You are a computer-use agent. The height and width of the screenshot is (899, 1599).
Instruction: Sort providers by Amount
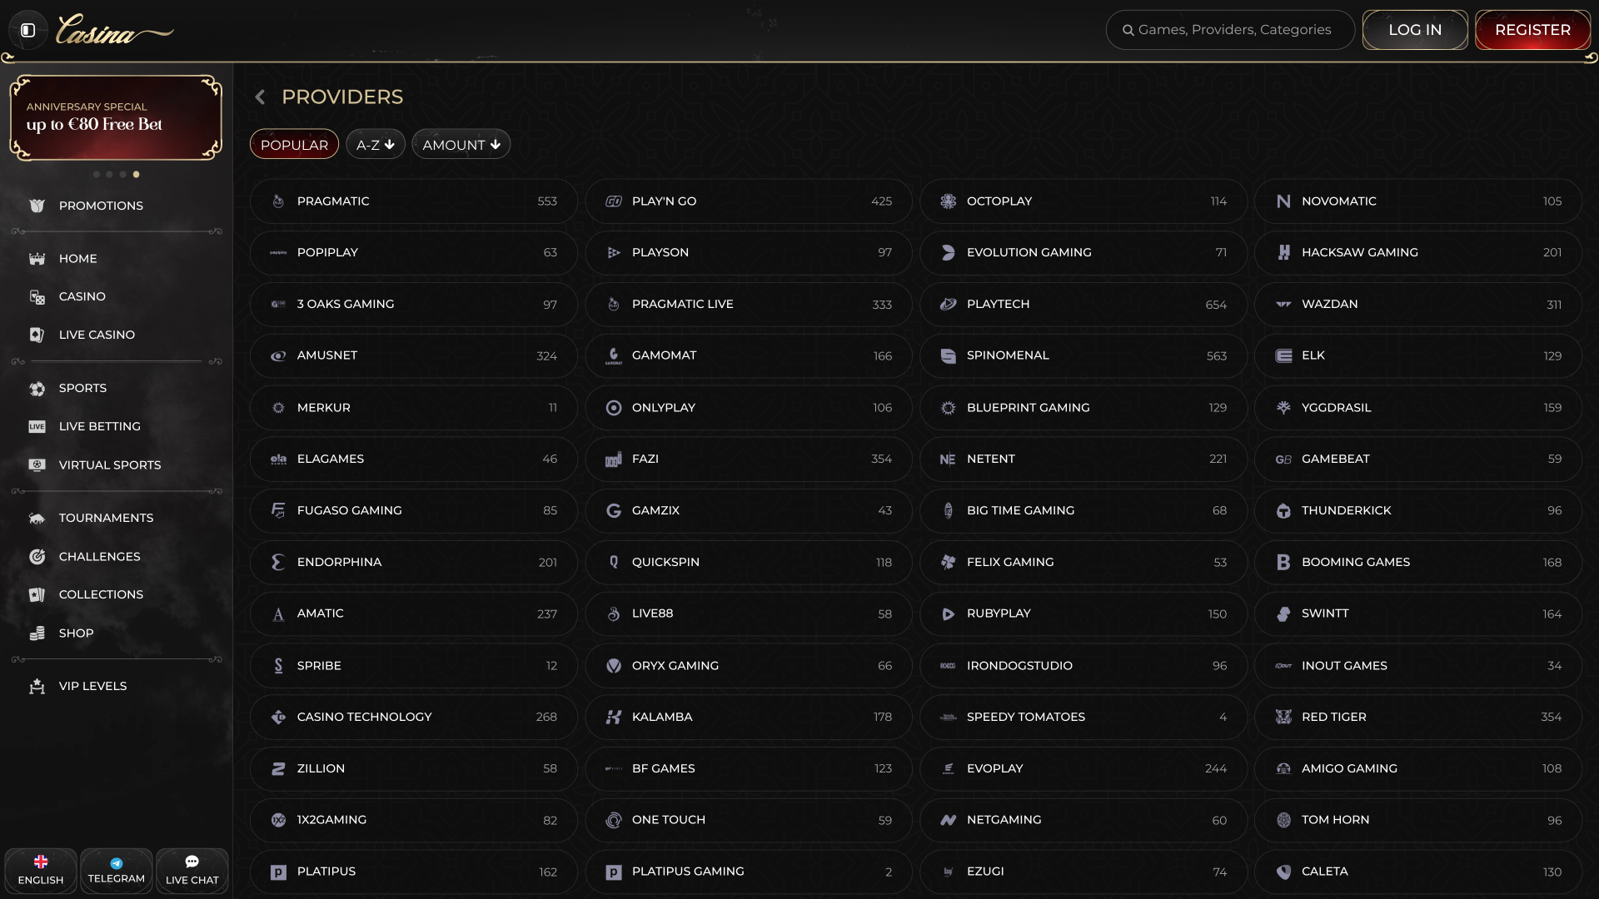click(x=461, y=145)
